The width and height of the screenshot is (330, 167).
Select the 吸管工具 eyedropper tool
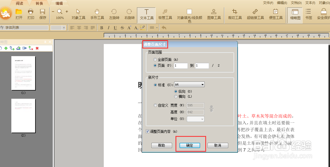(165, 14)
